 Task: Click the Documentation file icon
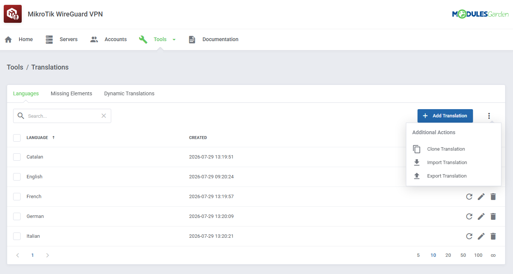[x=192, y=40]
